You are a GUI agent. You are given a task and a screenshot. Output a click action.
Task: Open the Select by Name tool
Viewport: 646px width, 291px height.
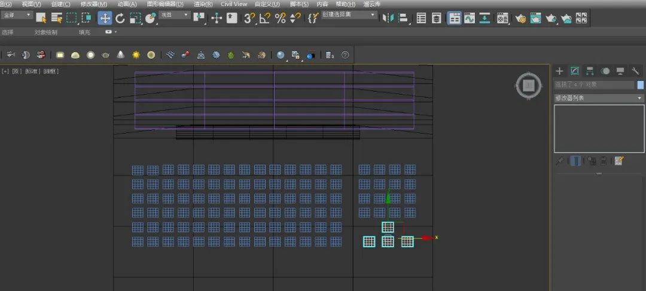56,18
